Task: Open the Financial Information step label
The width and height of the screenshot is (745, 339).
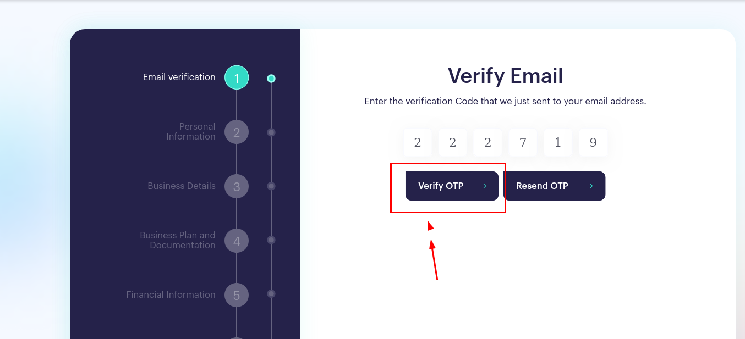Action: click(171, 294)
